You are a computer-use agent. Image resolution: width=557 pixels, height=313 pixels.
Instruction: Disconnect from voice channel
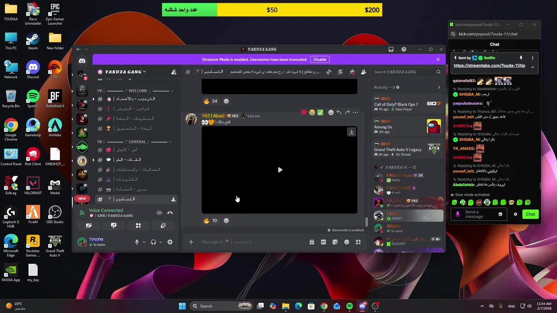click(170, 213)
